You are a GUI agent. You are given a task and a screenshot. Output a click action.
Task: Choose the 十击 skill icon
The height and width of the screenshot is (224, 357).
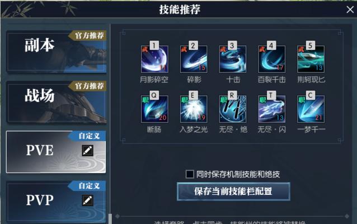(233, 59)
